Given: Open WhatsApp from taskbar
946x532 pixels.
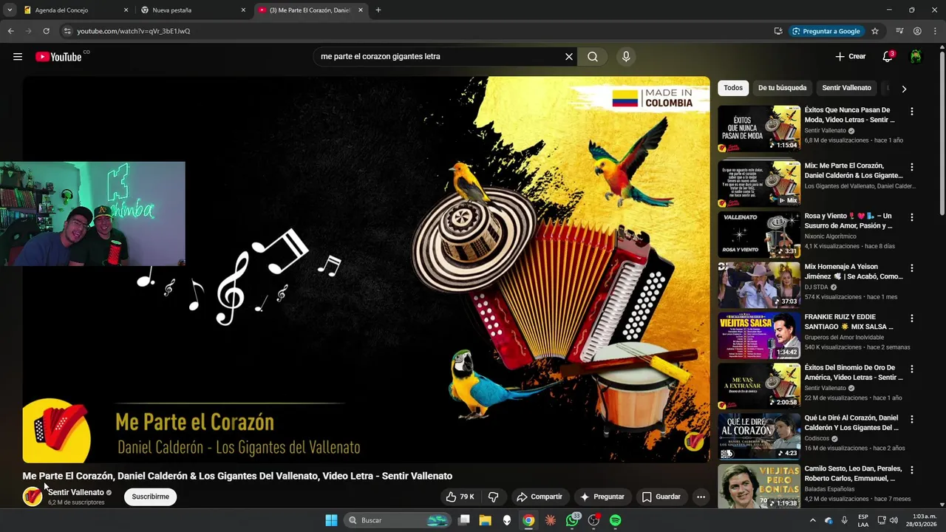Looking at the screenshot, I should (x=572, y=520).
